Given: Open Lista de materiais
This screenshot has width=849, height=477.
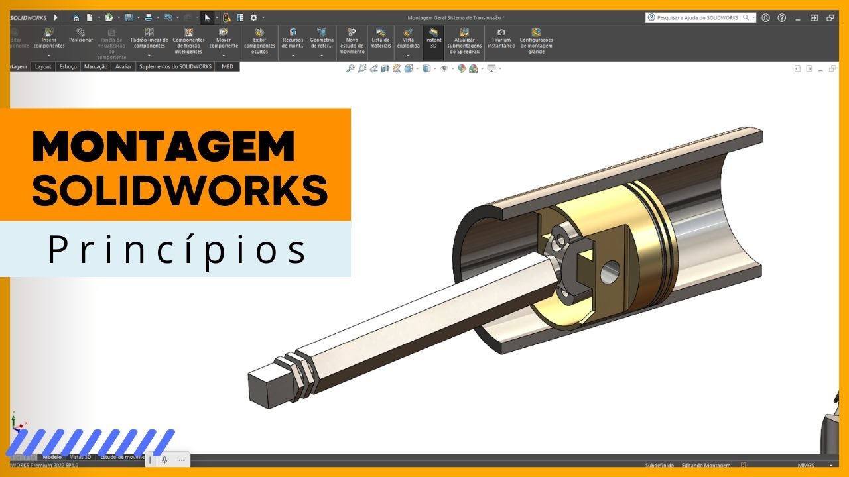Looking at the screenshot, I should tap(381, 39).
